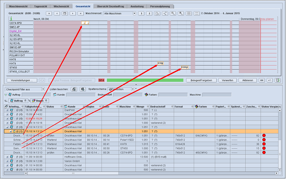The image size is (286, 179).
Task: Expand the 17.09.14 10:16 job row
Action: [7, 123]
